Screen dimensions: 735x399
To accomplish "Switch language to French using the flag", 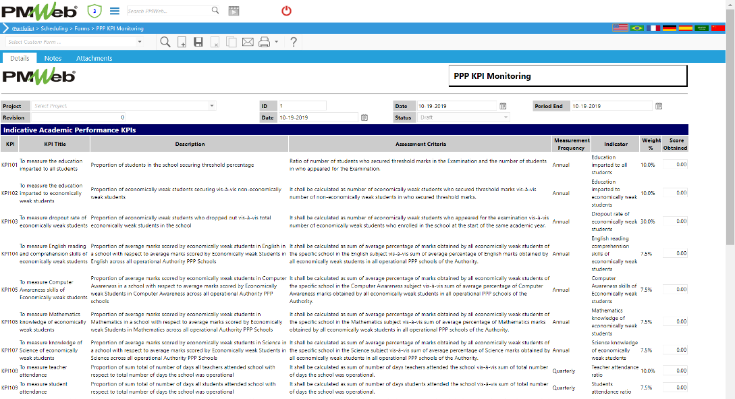I will 653,28.
